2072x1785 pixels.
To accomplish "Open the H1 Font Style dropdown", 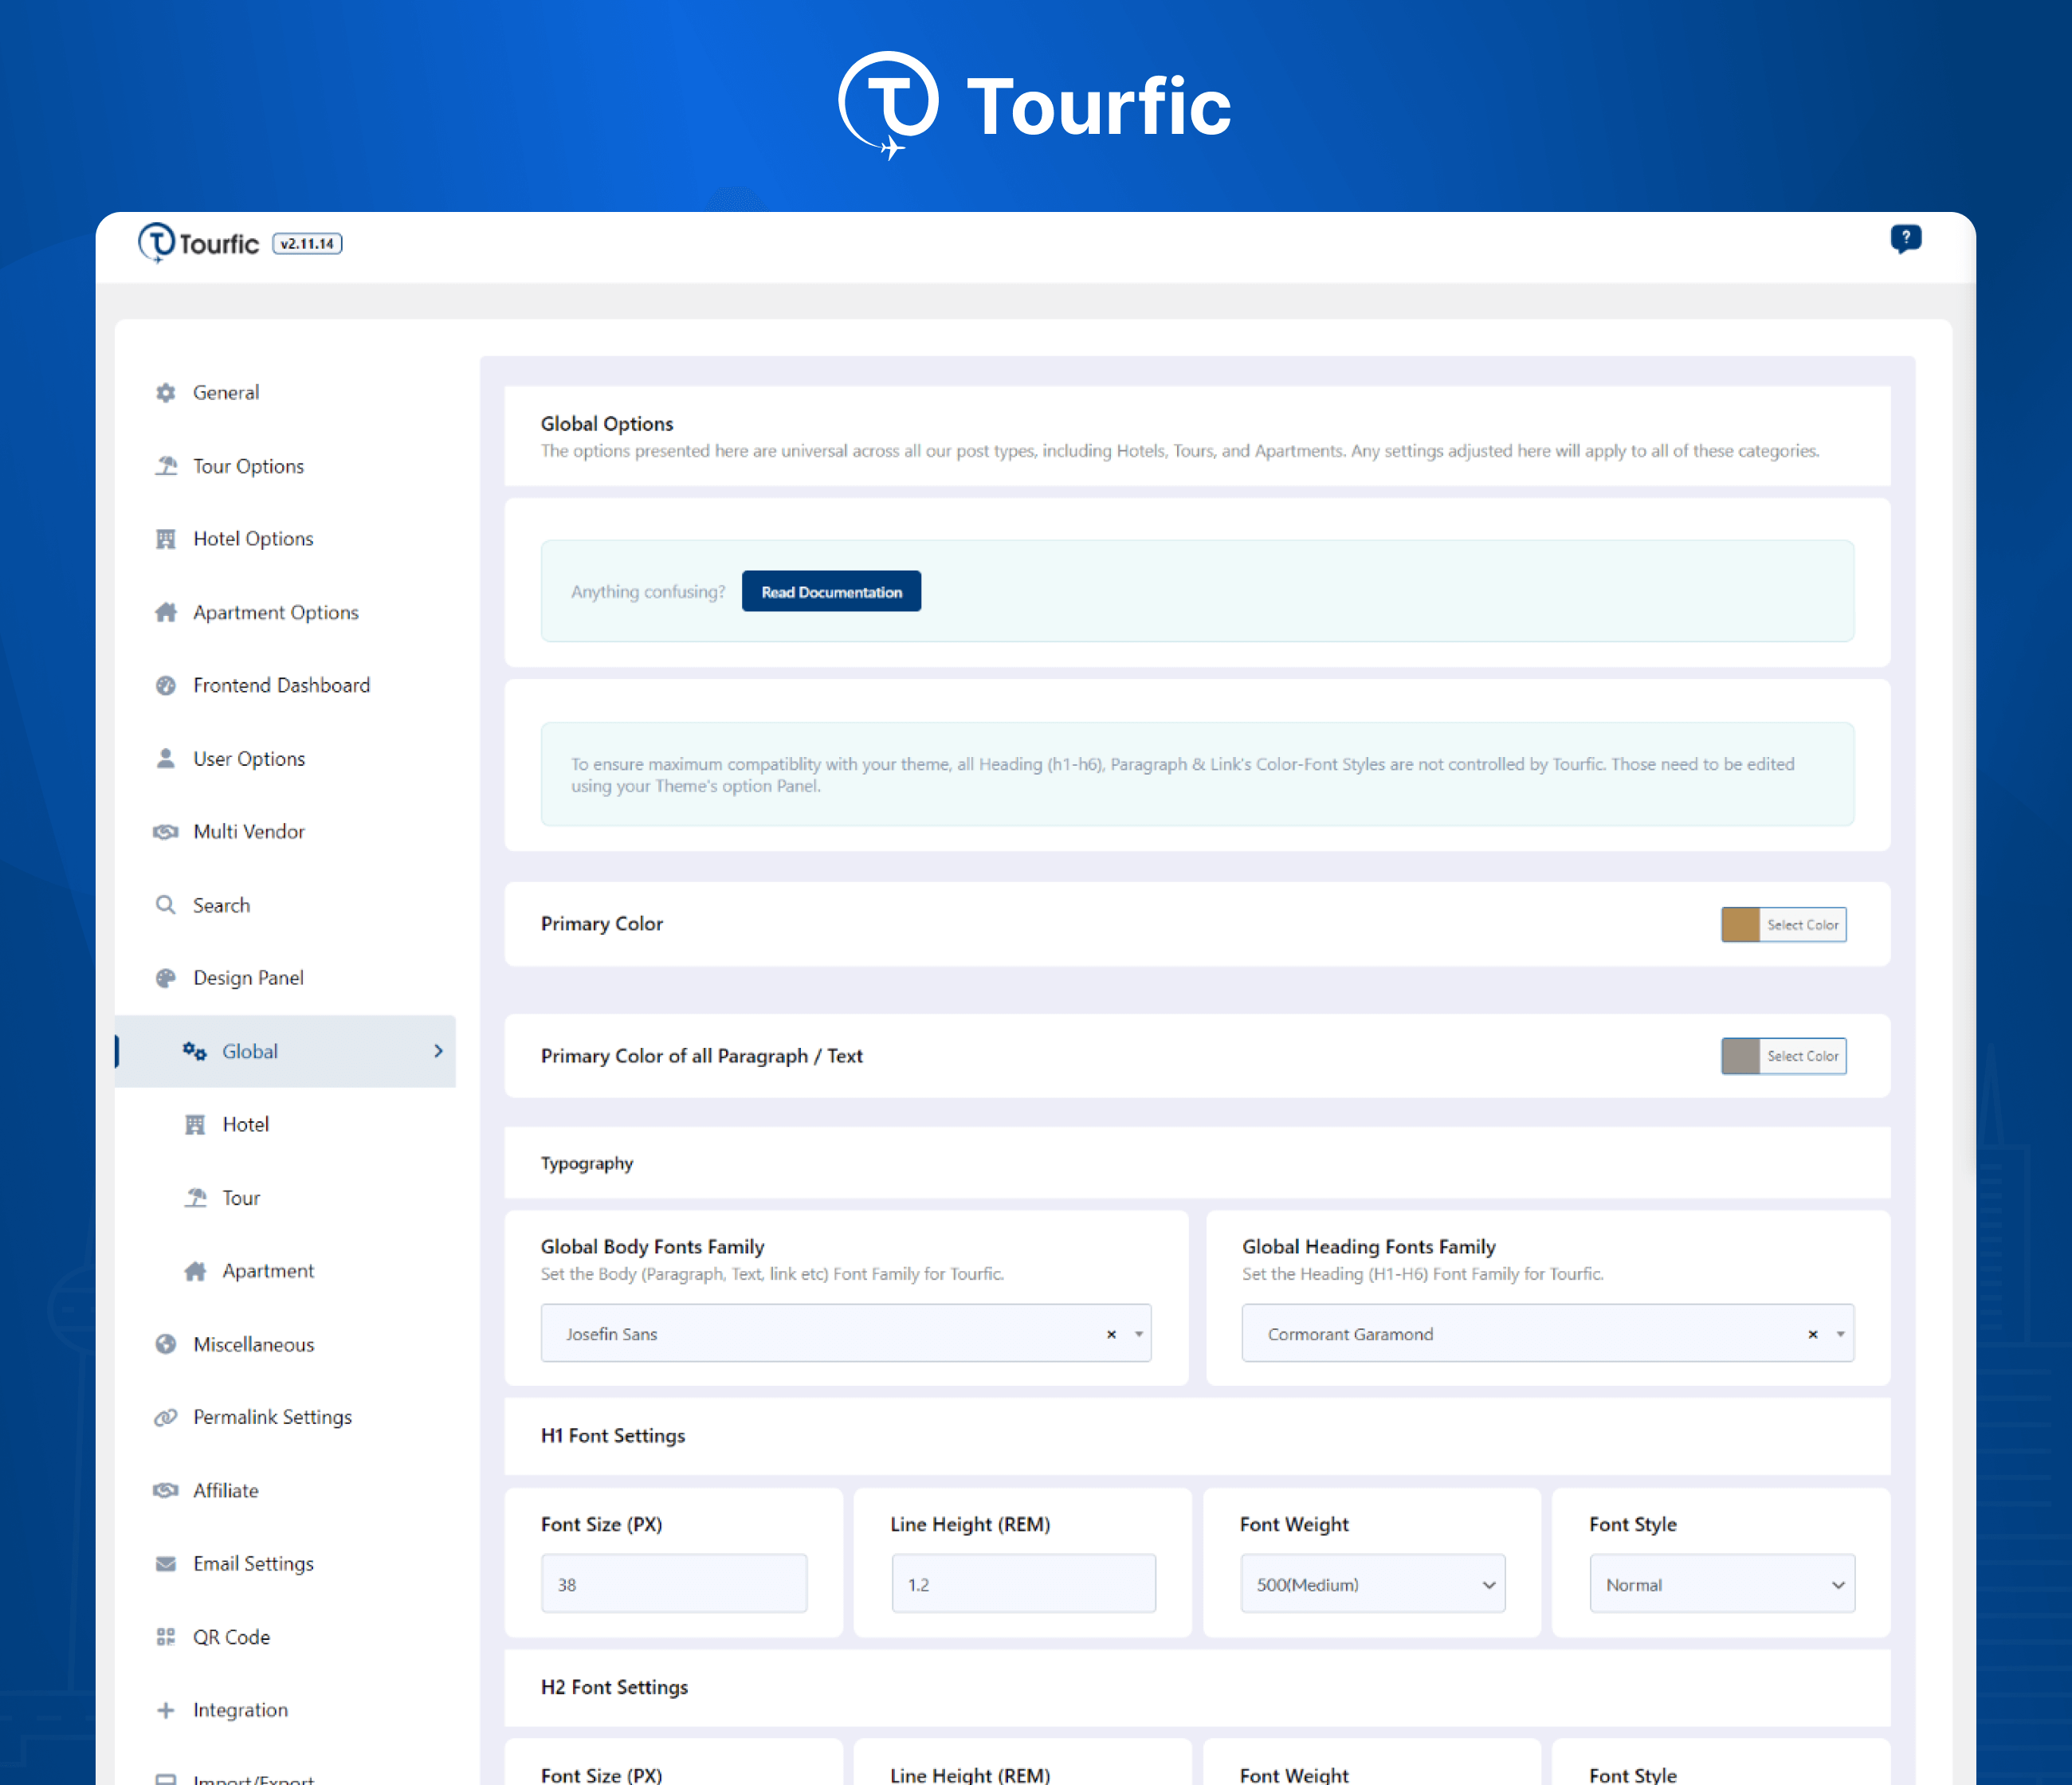I will pos(1722,1584).
